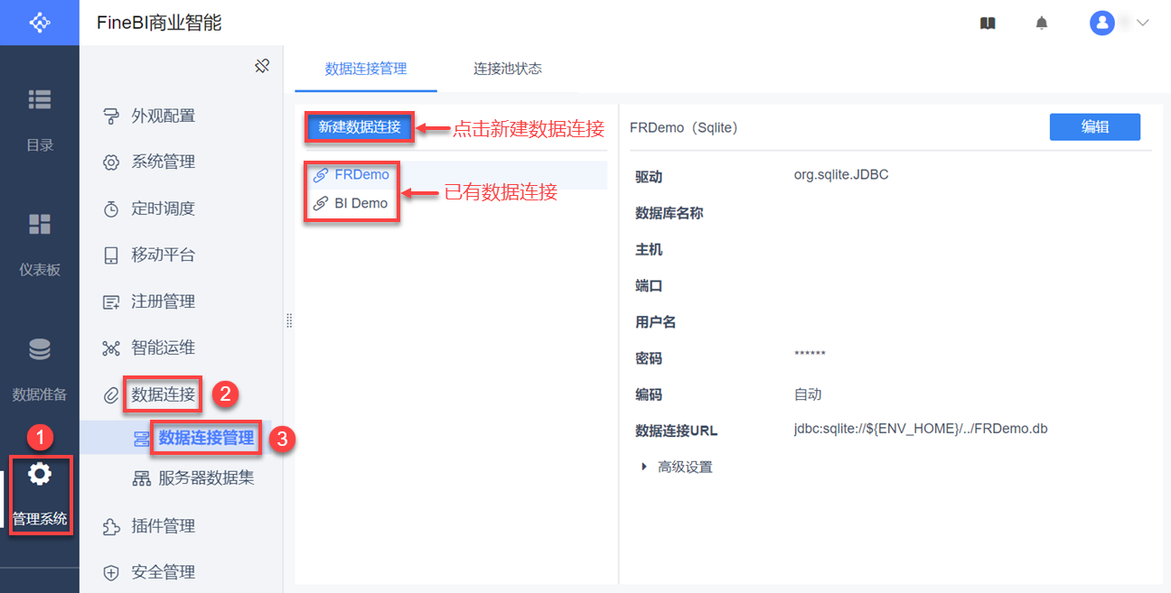Open the 目录 directory section
This screenshot has height=593, width=1171.
[x=40, y=117]
